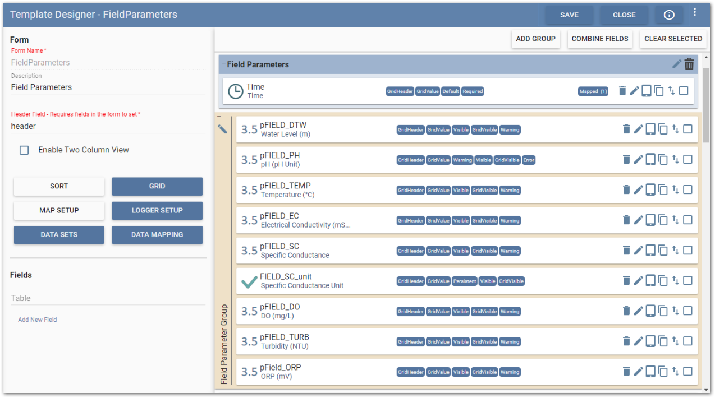Click the Header Field input
The width and height of the screenshot is (715, 398).
108,127
